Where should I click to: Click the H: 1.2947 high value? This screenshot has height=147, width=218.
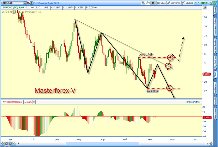(x=56, y=8)
